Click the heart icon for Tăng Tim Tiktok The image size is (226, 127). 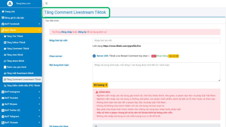click(5, 36)
